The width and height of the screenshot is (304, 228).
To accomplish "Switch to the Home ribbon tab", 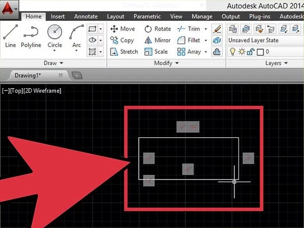I will click(x=34, y=16).
